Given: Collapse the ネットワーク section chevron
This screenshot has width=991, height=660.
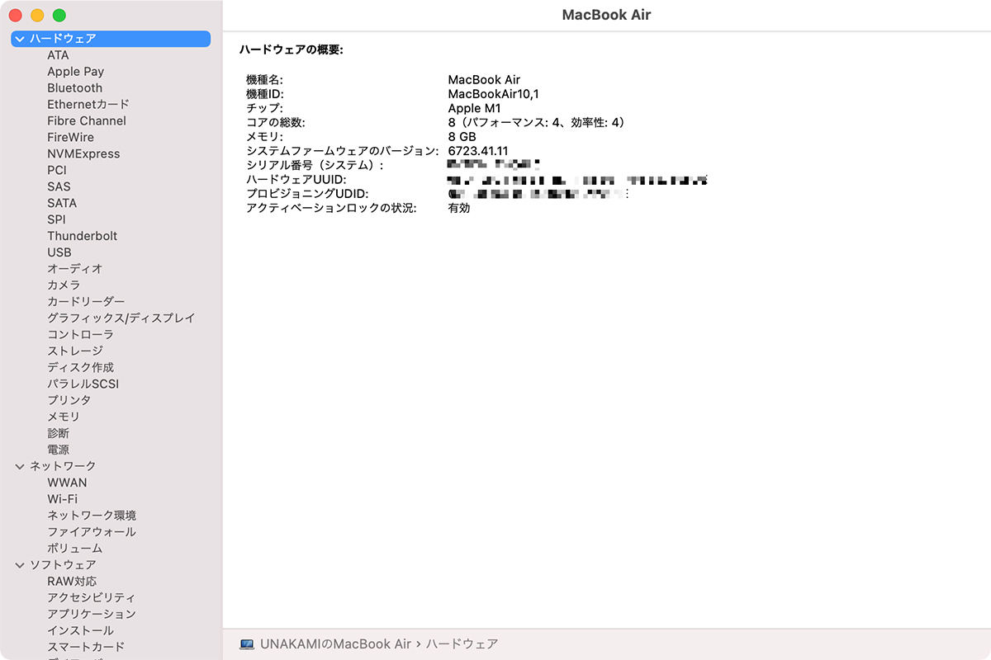Looking at the screenshot, I should tap(20, 466).
